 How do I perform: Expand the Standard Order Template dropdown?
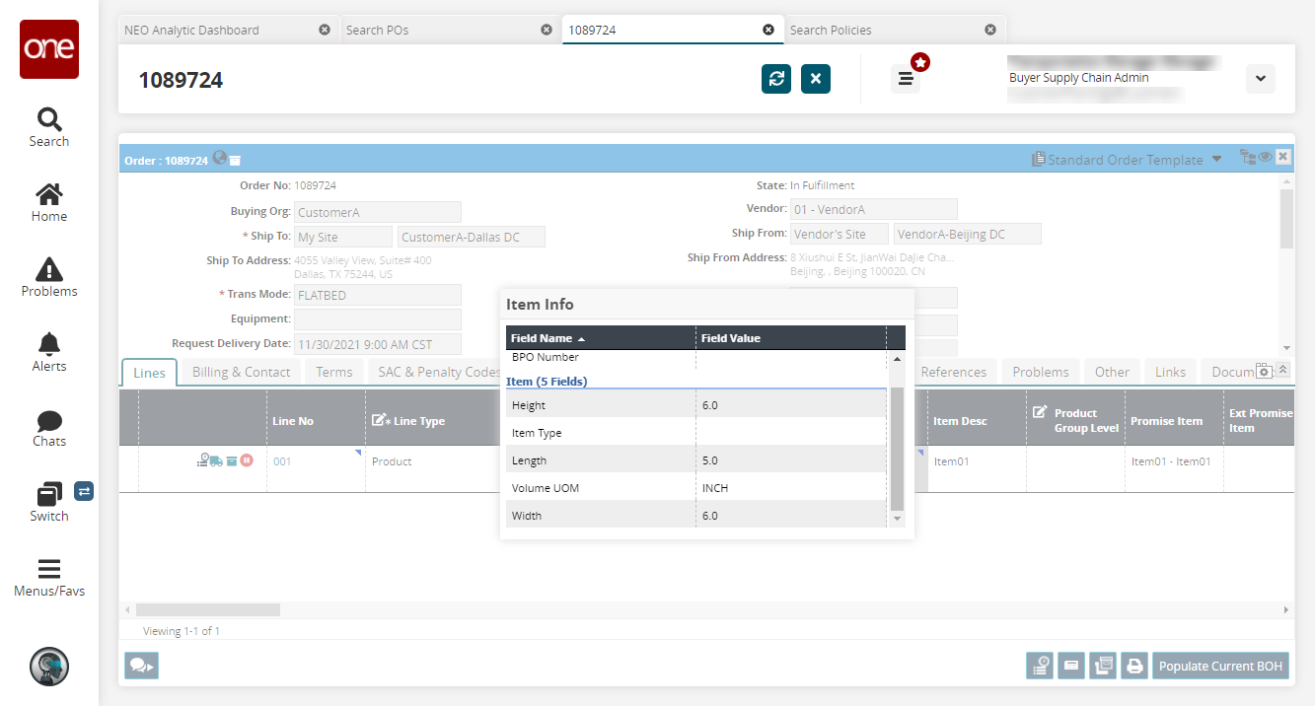(1216, 160)
